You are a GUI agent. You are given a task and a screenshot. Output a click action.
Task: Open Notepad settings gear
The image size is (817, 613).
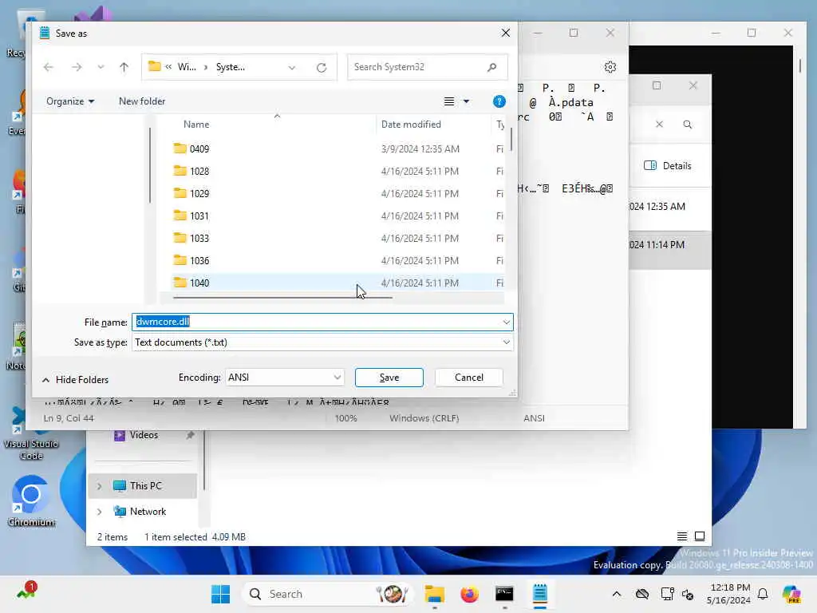(610, 67)
